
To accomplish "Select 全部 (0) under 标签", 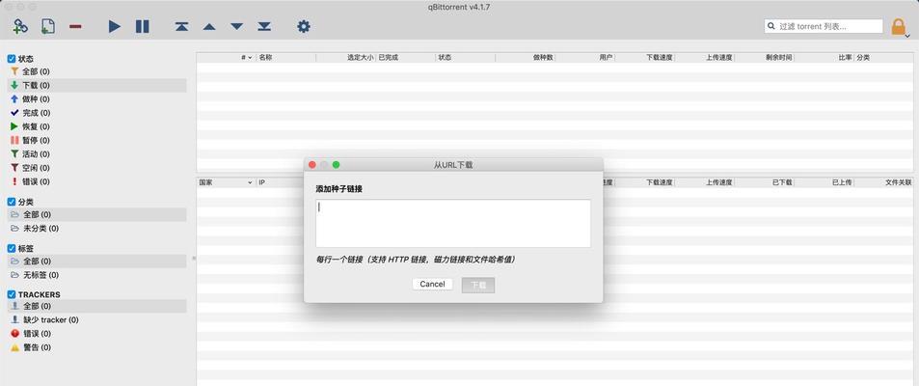I will pos(96,262).
